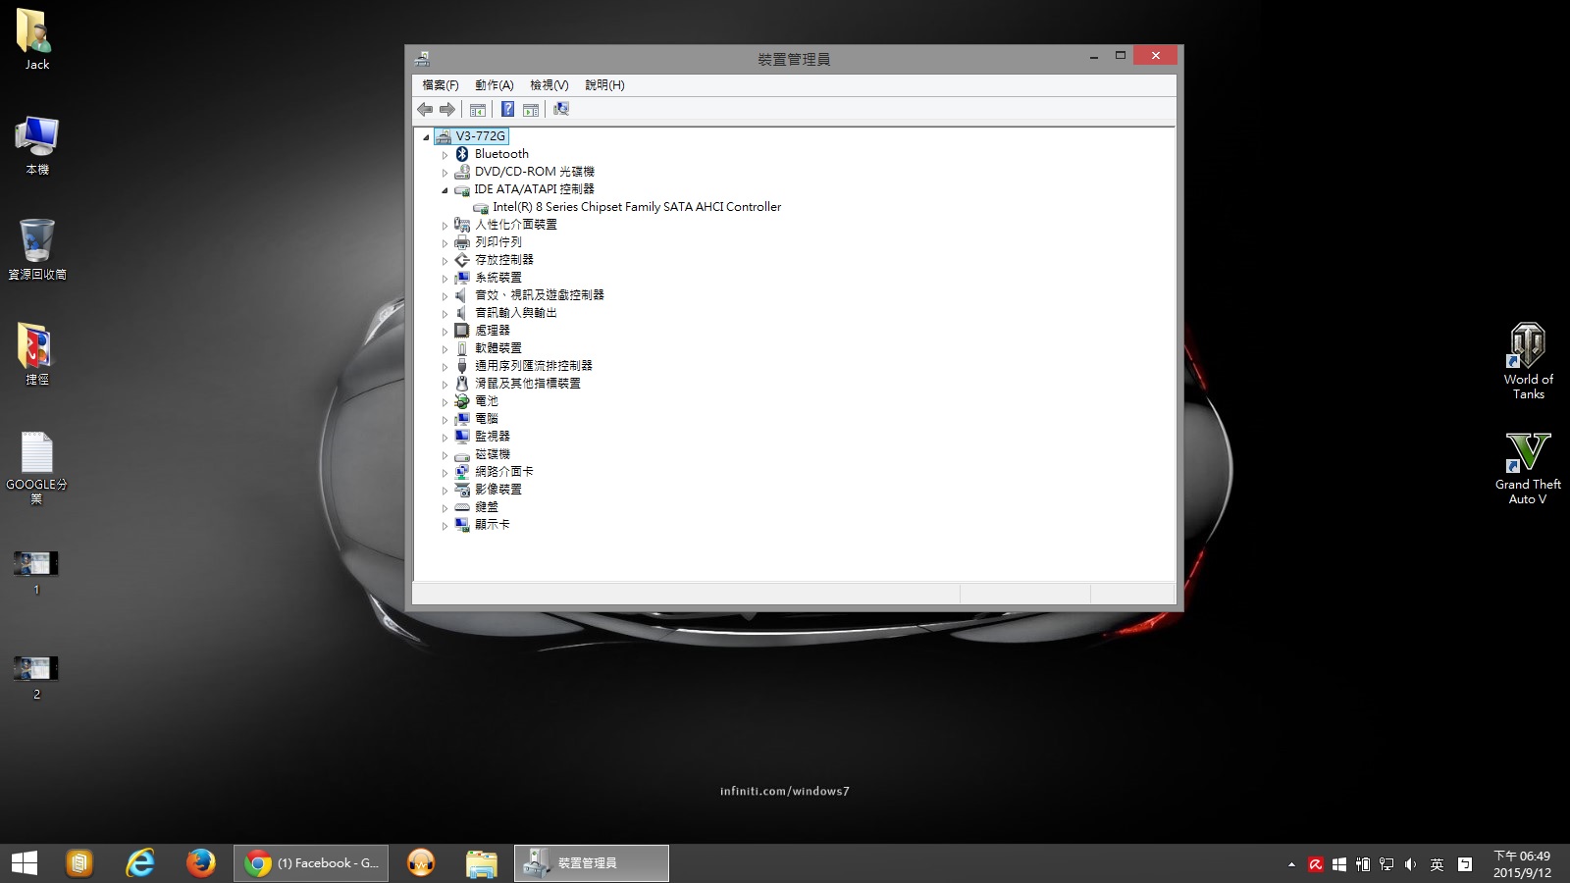Select the 電腦 row

point(487,419)
